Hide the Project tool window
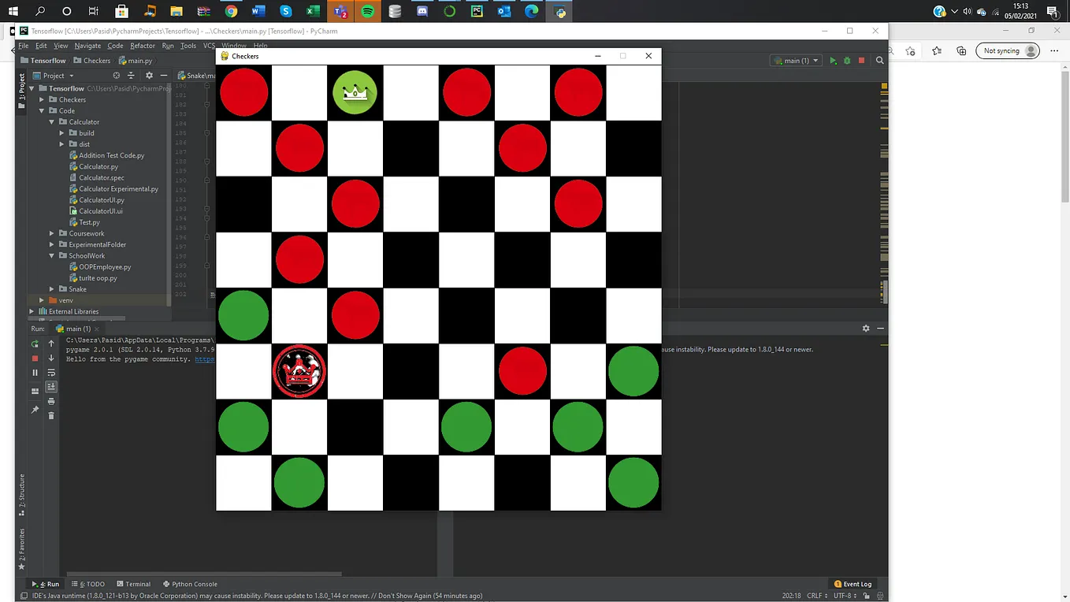Image resolution: width=1070 pixels, height=602 pixels. click(x=164, y=75)
